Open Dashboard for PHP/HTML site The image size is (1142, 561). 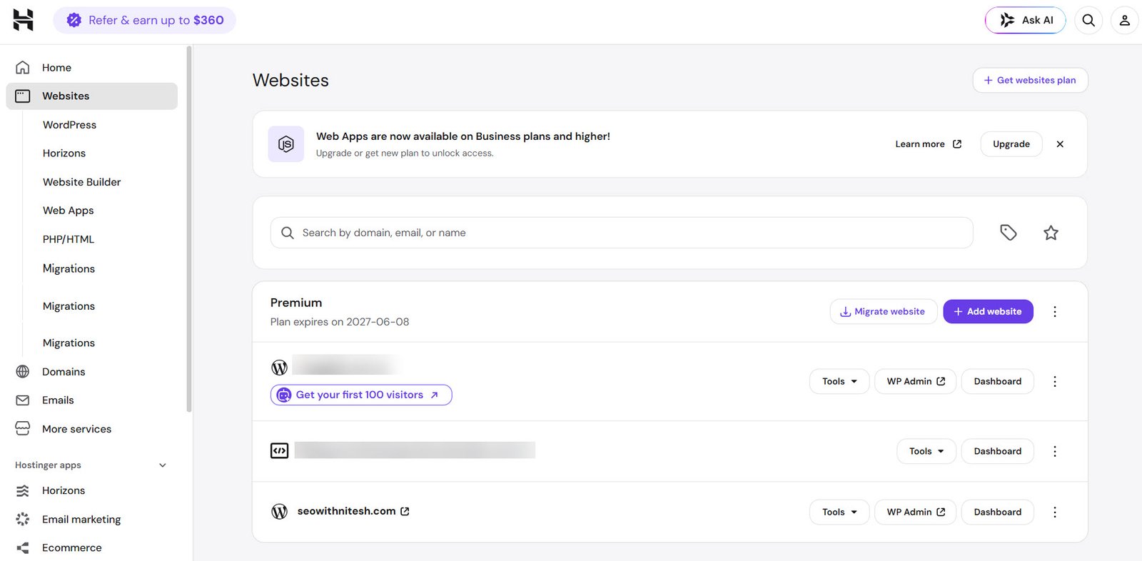(x=998, y=451)
